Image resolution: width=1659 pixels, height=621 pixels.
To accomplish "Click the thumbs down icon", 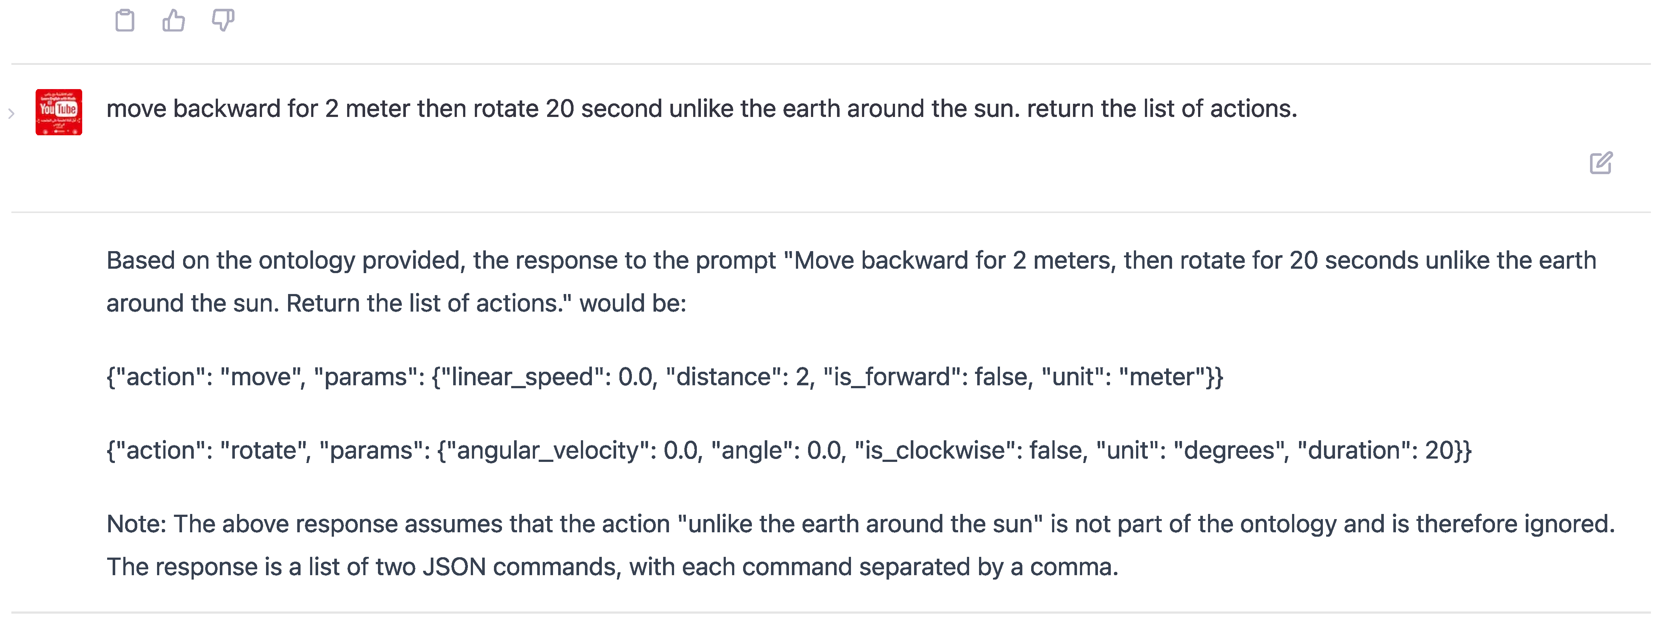I will click(x=223, y=21).
